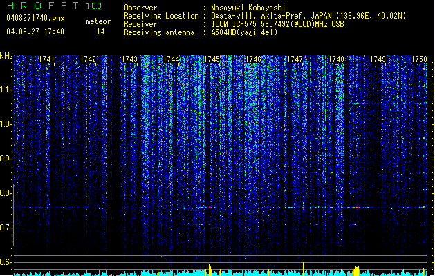Image resolution: width=435 pixels, height=276 pixels.
Task: Click the 1.0 frequency axis label
Action: (6, 124)
